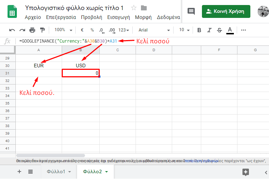The height and width of the screenshot is (179, 269).
Task: Click the select-all corner box
Action: point(8,50)
